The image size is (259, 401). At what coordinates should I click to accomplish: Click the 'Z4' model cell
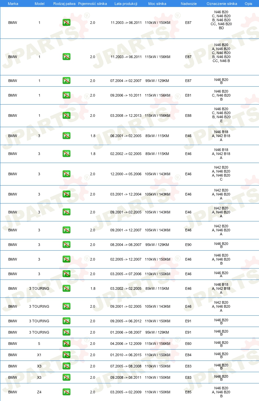point(39,392)
